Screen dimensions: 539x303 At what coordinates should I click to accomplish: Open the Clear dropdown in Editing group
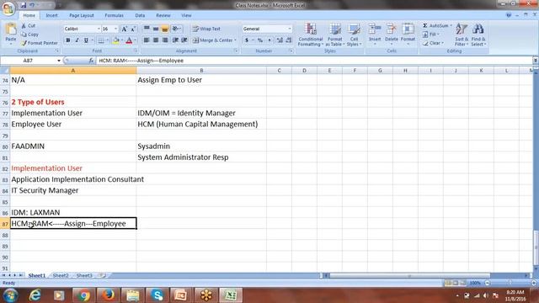pos(433,43)
